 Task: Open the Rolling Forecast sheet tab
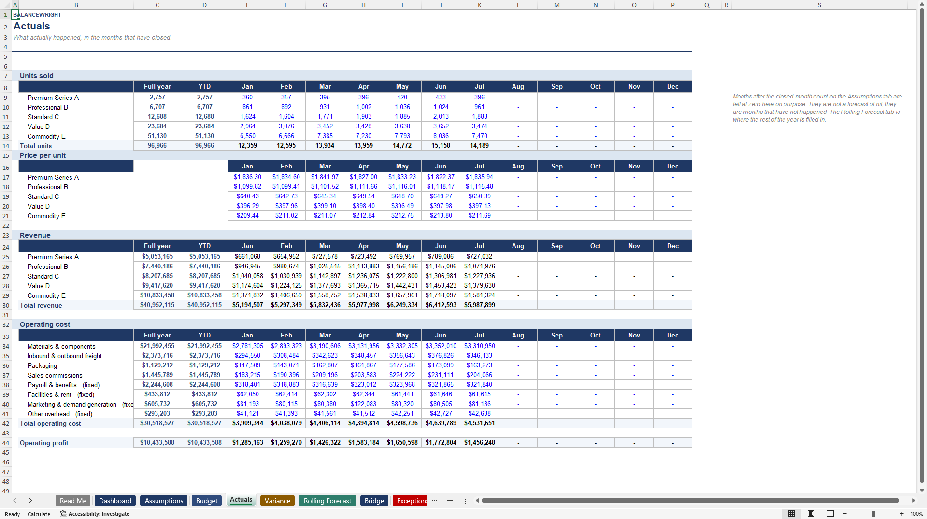327,501
